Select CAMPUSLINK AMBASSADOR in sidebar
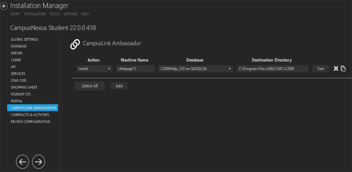Viewport: 352px width, 172px height. point(32,108)
